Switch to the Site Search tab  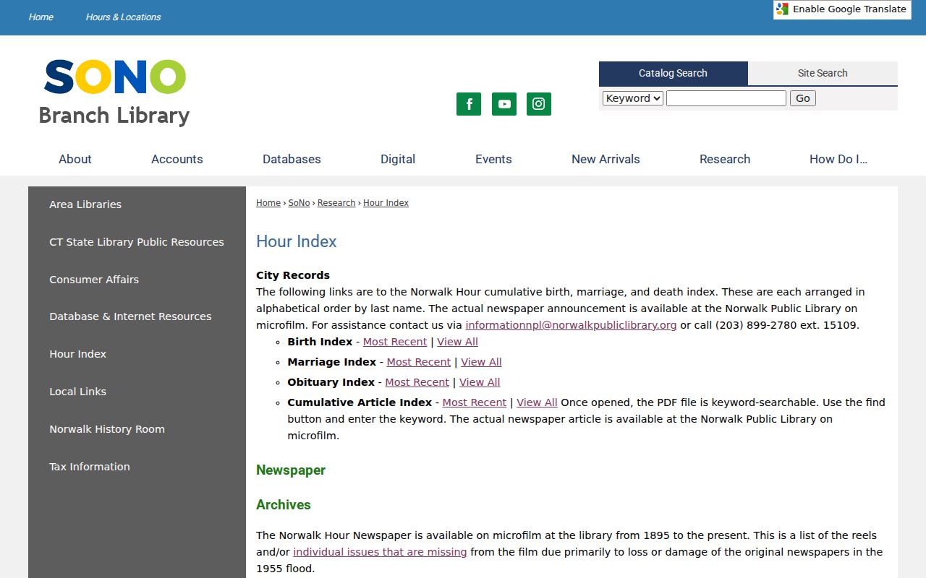823,73
